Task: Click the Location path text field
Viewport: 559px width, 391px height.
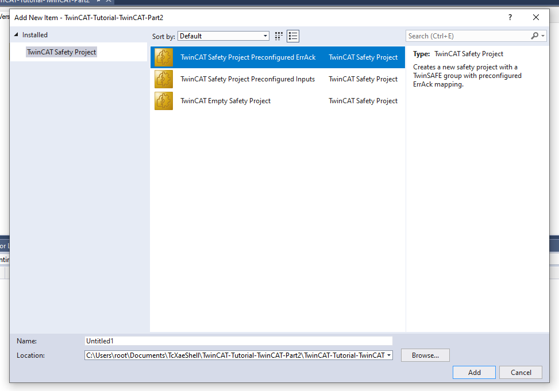Action: tap(236, 355)
